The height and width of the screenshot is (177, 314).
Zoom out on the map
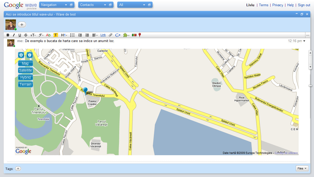click(x=30, y=55)
